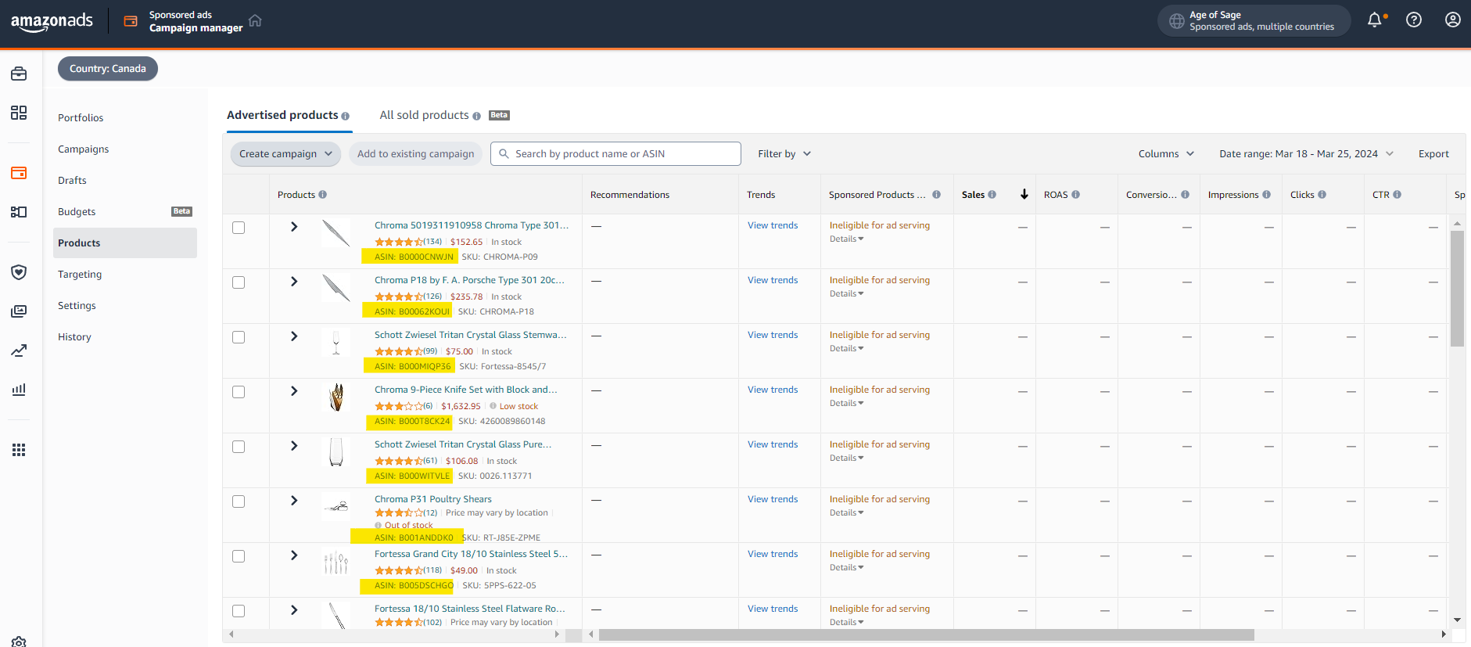Open the nine-dot apps grid icon
1471x647 pixels.
point(19,450)
